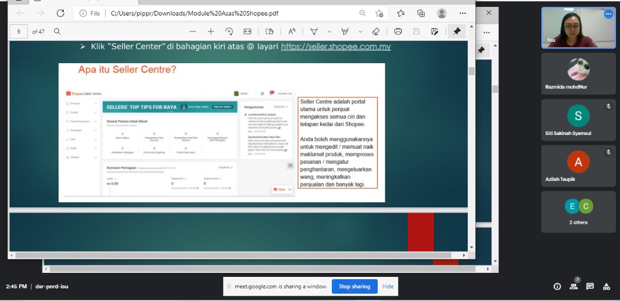Click the PDF vertical scrollbar thumb
The width and height of the screenshot is (620, 301).
pyautogui.click(x=471, y=71)
